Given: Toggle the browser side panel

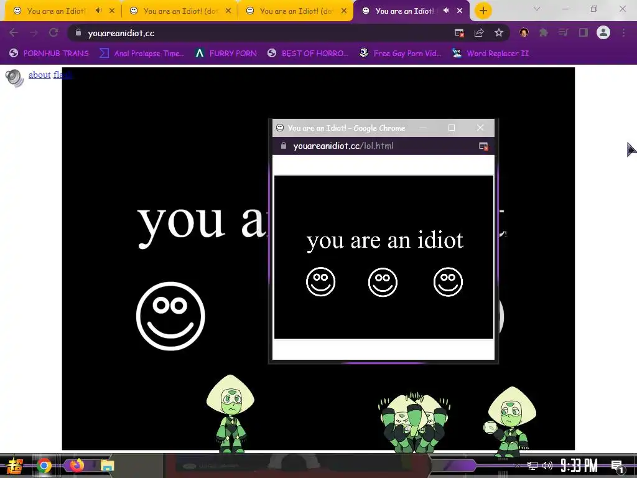Looking at the screenshot, I should (x=584, y=32).
